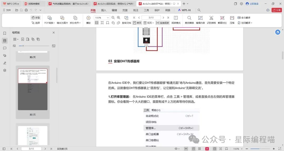Screen dimensions: 284x151
Task: Go to first page in ribbon
Action: [x=134, y=18]
